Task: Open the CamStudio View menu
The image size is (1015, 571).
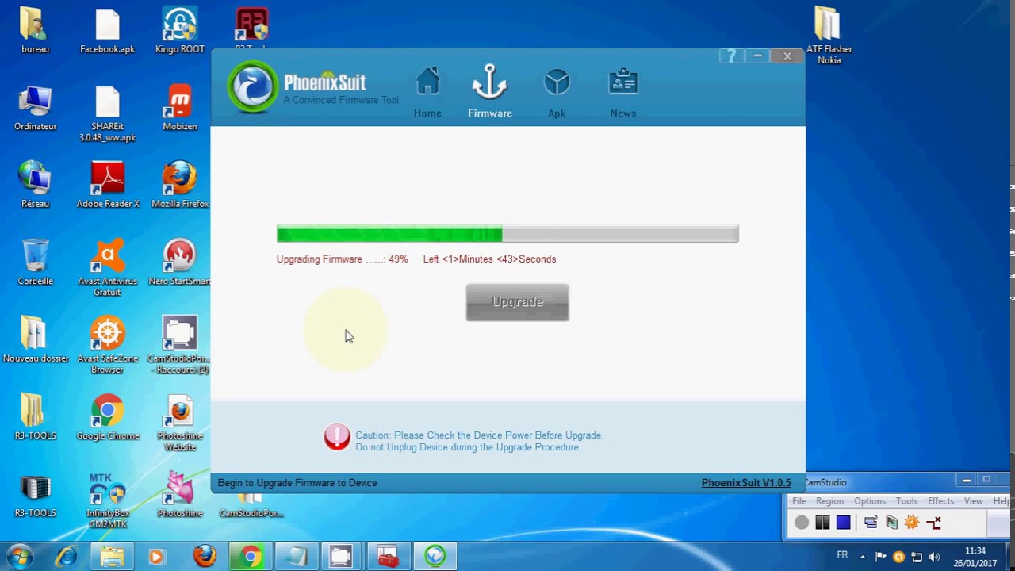Action: 973,501
